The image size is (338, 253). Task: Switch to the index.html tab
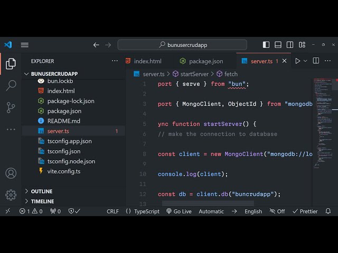pyautogui.click(x=147, y=61)
